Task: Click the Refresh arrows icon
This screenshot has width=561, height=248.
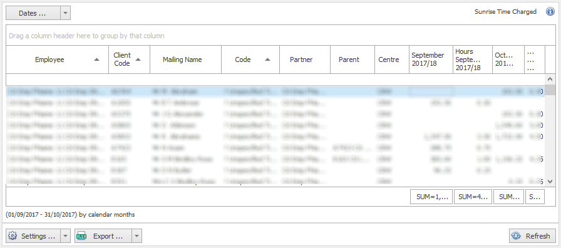Action: [x=516, y=236]
